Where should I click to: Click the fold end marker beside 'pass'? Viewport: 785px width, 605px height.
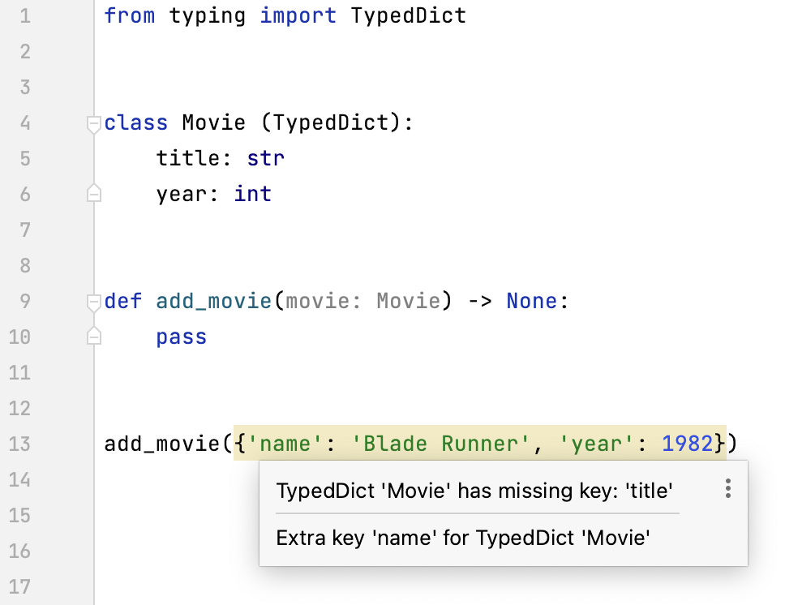pos(94,337)
